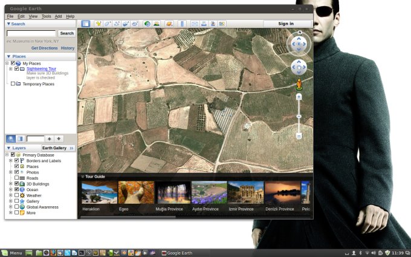
Task: Toggle the sidebar visibility icon
Action: (85, 24)
